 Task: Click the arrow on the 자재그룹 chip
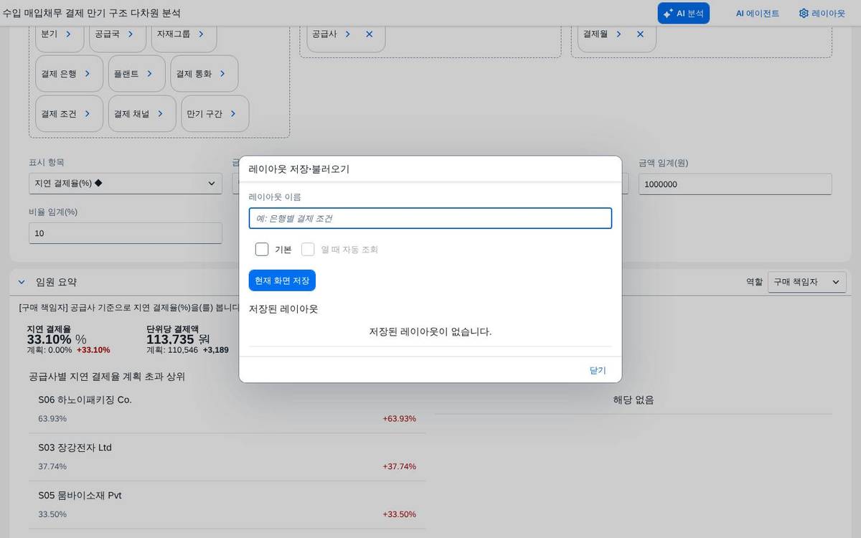click(x=201, y=34)
